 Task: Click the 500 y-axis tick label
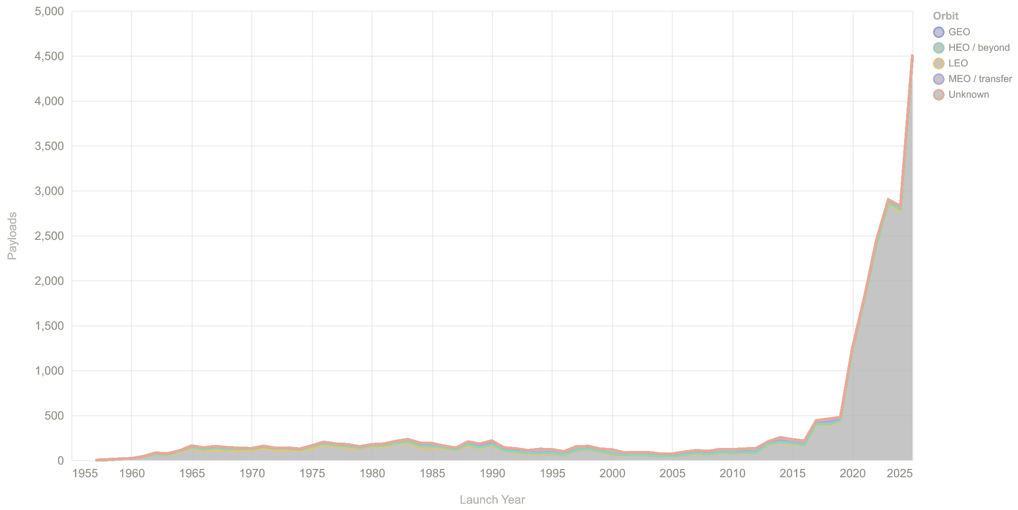click(x=54, y=416)
